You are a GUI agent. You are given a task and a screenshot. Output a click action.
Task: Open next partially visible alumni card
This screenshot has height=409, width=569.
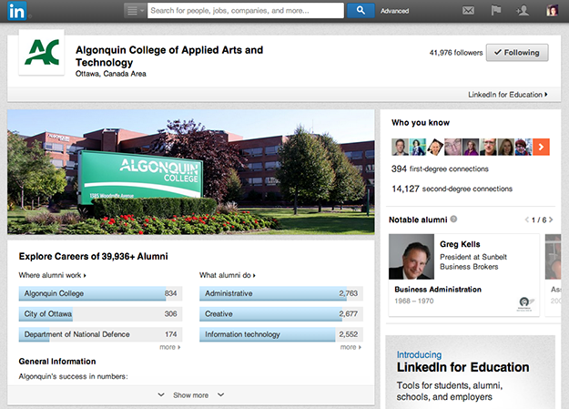pyautogui.click(x=553, y=274)
